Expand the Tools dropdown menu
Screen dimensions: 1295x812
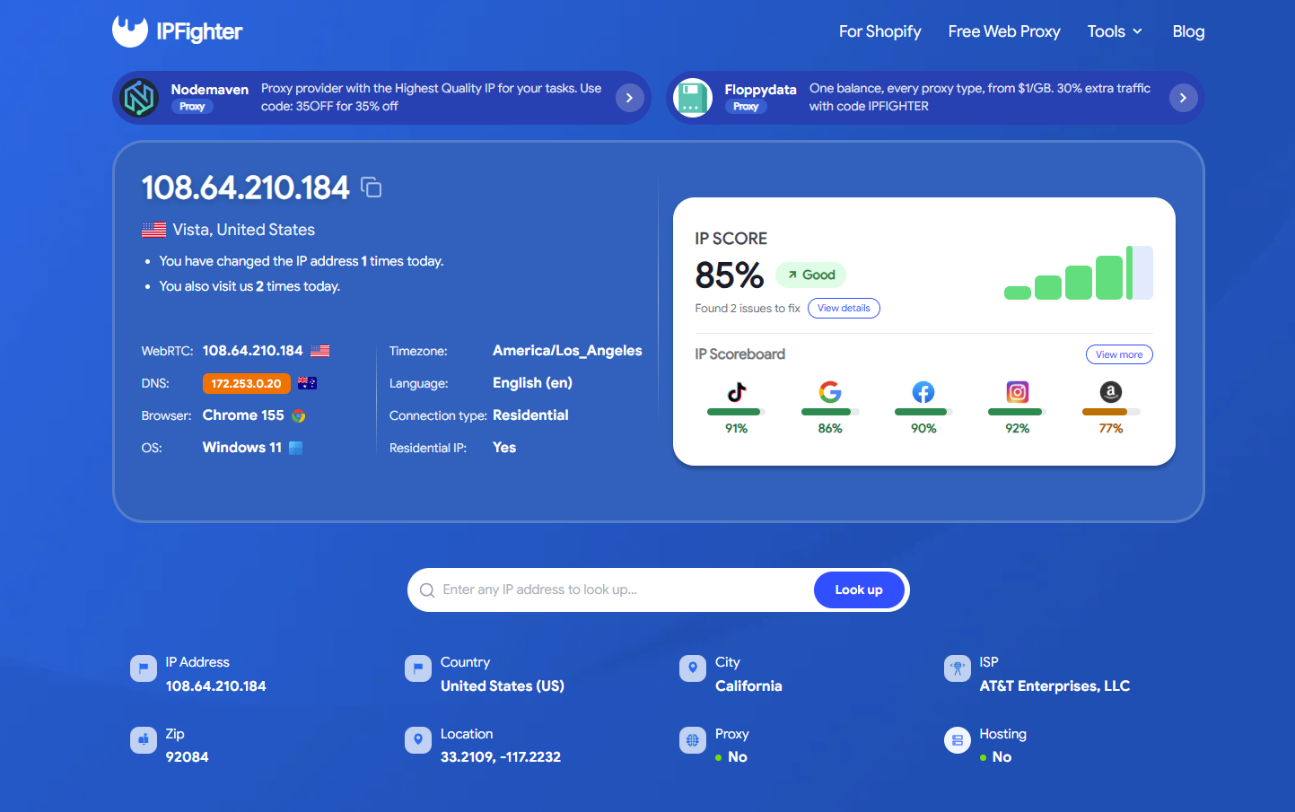1115,31
